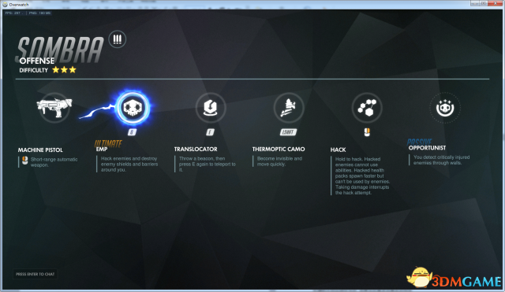Click the Q key badge under EMP
Image resolution: width=505 pixels, height=292 pixels.
coord(132,132)
